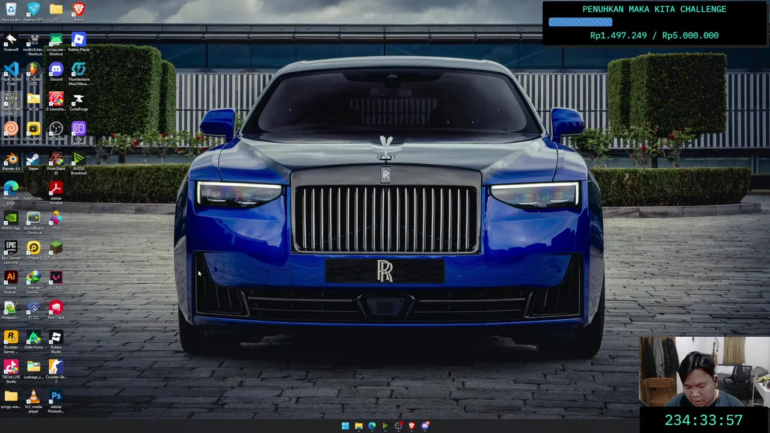Screen dimensions: 770x433
Task: Select the VFUN desktop icon
Action: click(56, 221)
